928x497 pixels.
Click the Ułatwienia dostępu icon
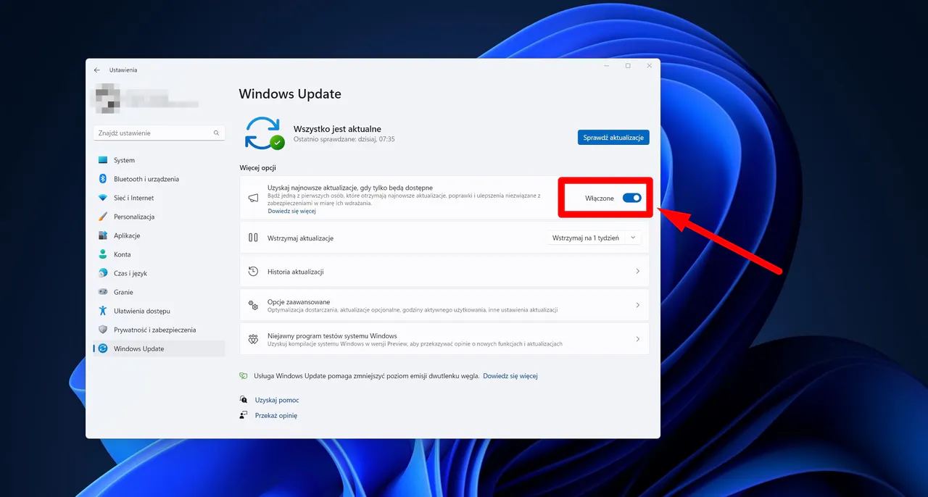click(x=103, y=311)
